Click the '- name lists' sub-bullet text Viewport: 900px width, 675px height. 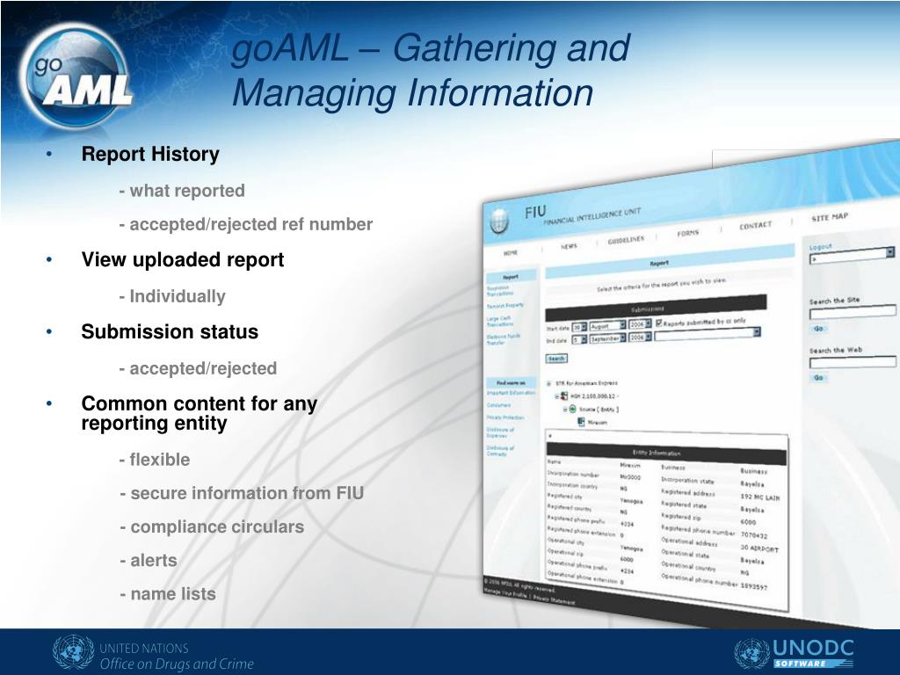tap(168, 594)
